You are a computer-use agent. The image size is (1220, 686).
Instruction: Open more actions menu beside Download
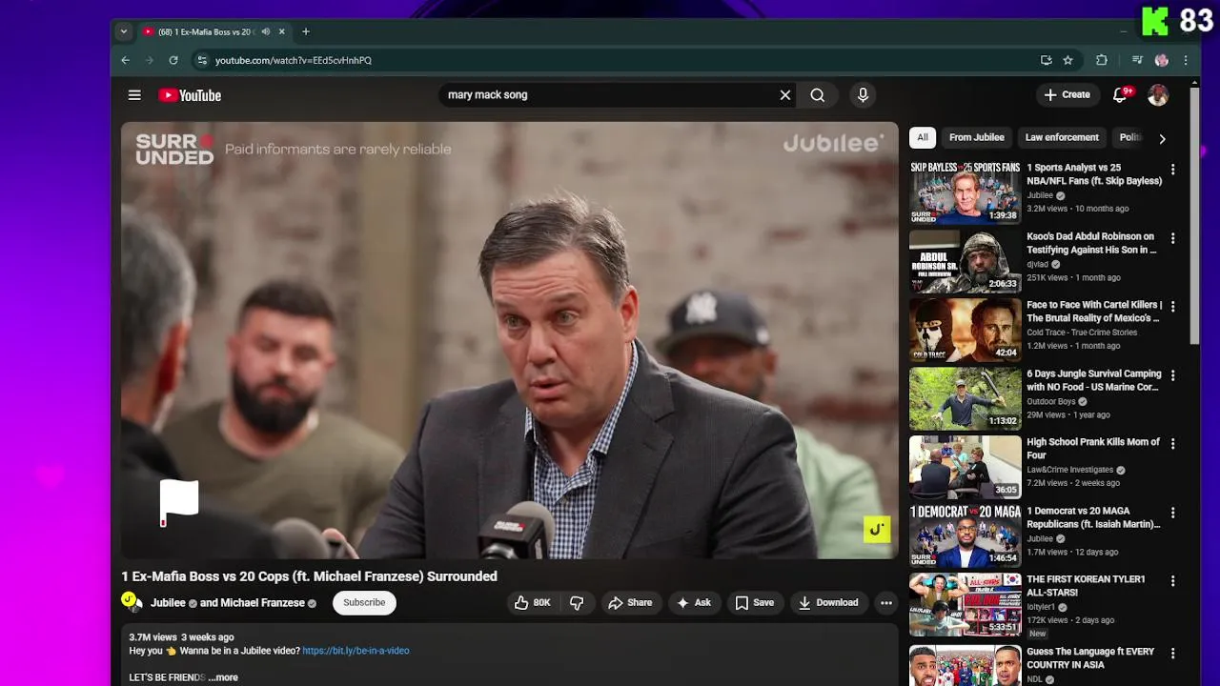pyautogui.click(x=886, y=602)
